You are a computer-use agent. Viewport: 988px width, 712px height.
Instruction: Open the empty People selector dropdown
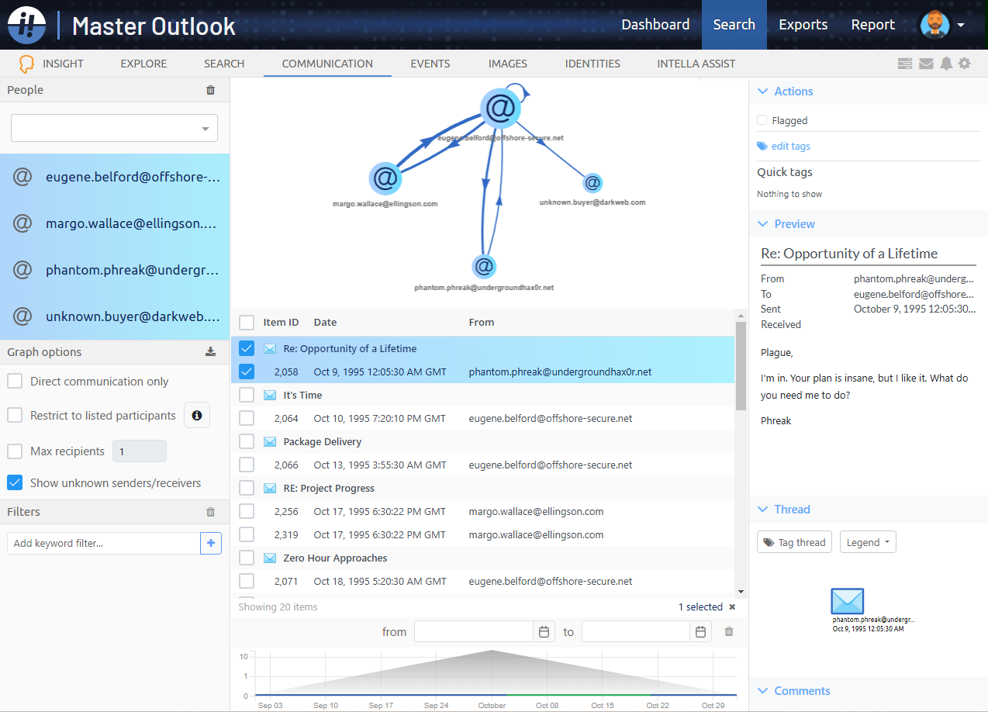pyautogui.click(x=113, y=127)
